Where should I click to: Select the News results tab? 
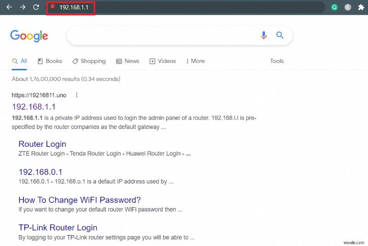127,61
